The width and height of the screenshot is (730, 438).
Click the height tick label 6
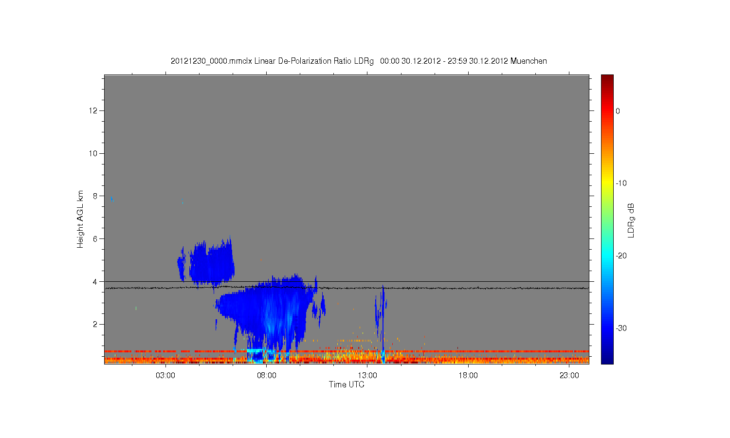click(x=95, y=239)
